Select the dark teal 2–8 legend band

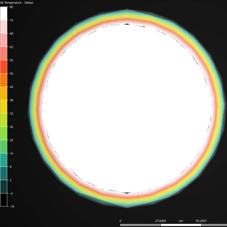[x=4, y=173]
